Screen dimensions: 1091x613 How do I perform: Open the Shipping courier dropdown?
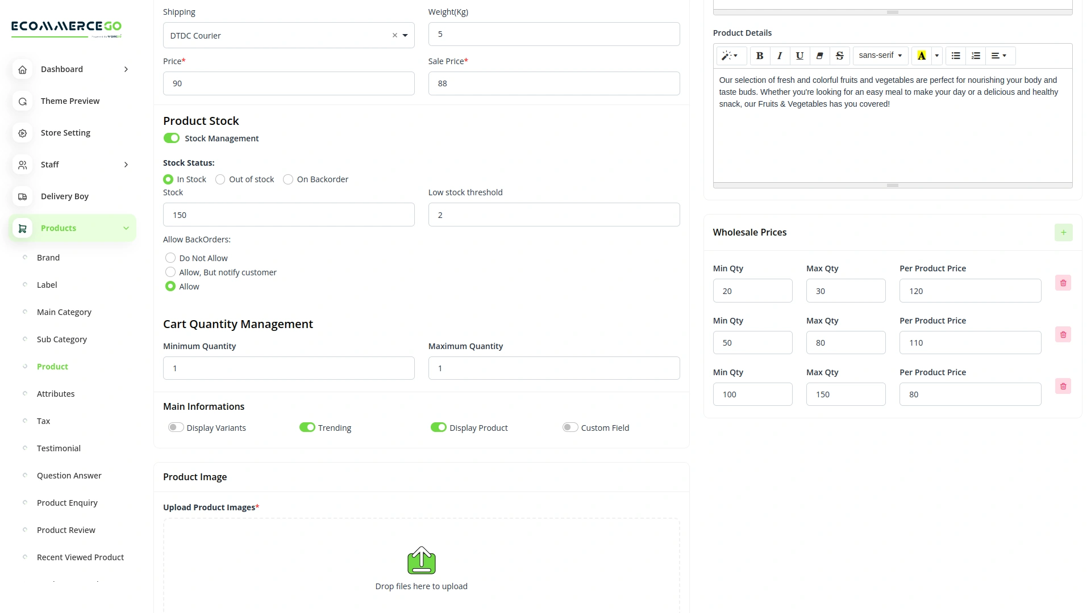(406, 35)
